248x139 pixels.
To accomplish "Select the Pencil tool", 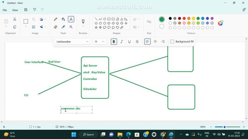I will coord(55,19).
